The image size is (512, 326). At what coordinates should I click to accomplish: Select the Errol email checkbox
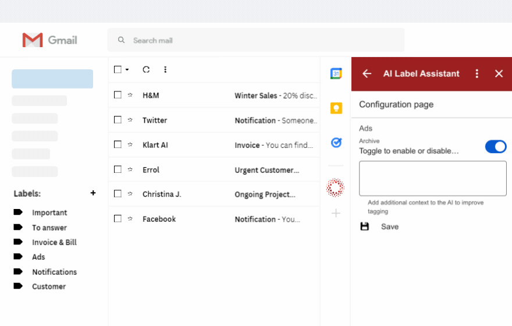click(118, 169)
